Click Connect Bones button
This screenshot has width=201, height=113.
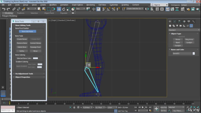tap(35, 43)
